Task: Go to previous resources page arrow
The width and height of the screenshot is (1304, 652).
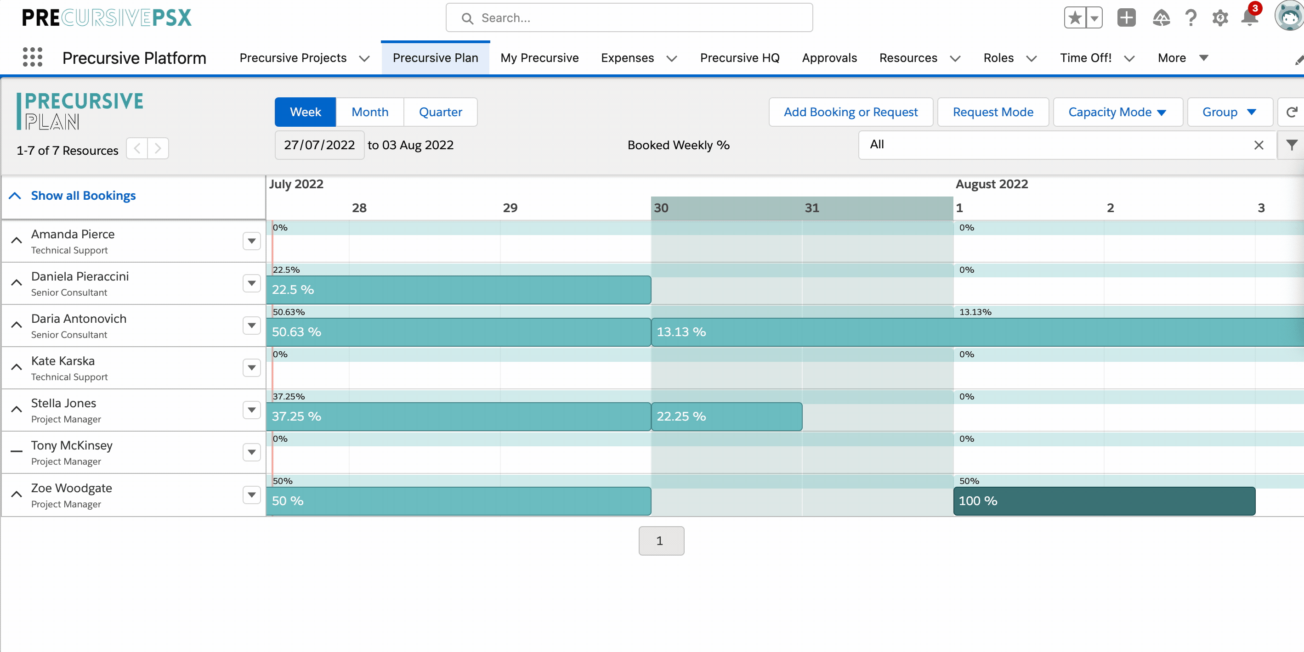Action: [x=136, y=148]
